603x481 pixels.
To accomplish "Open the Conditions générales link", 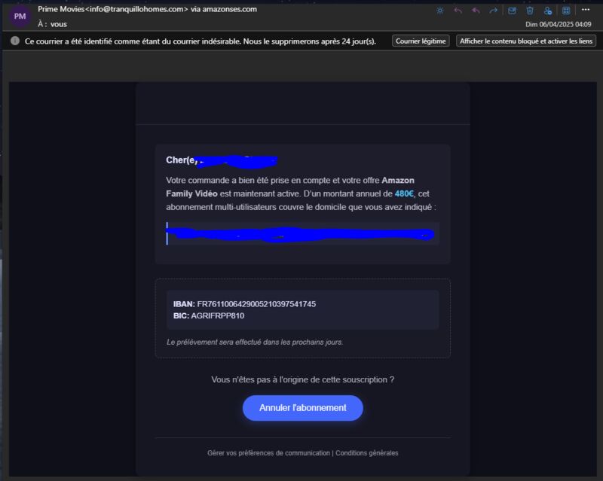I will (x=367, y=453).
